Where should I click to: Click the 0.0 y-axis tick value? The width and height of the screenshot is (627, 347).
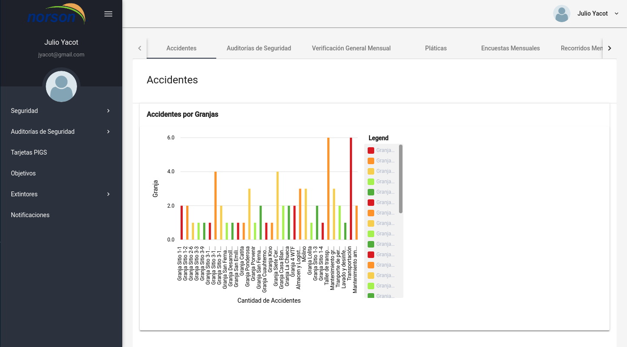point(171,240)
